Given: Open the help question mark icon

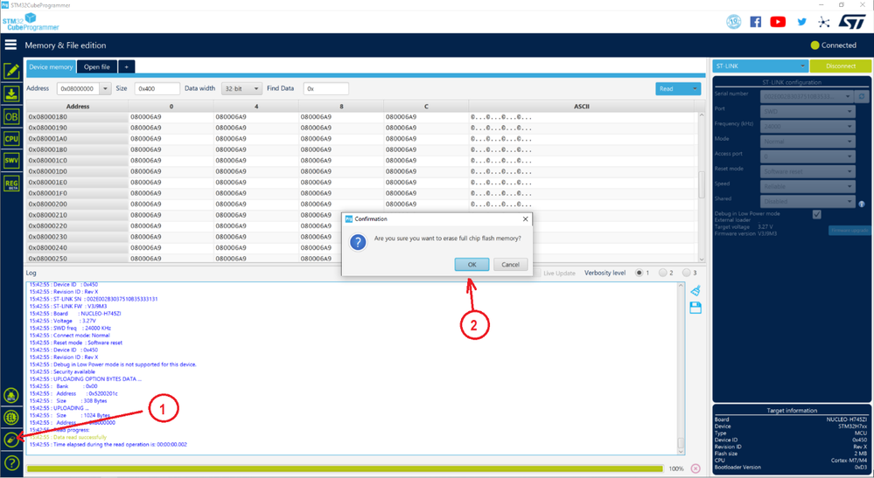Looking at the screenshot, I should pyautogui.click(x=11, y=462).
